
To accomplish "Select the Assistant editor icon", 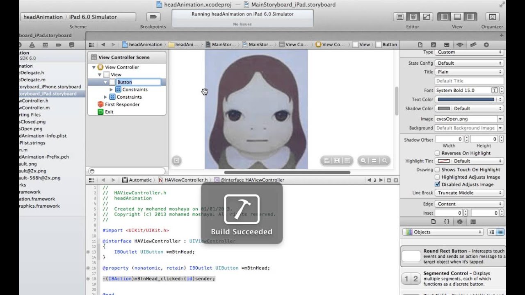I will pyautogui.click(x=413, y=17).
